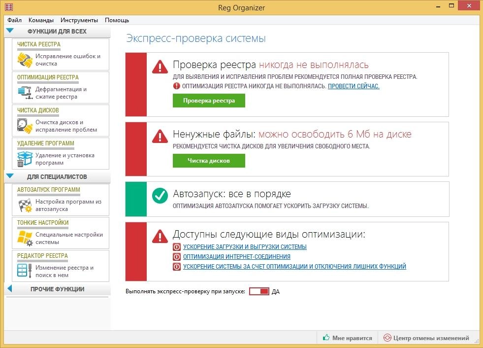Image resolution: width=483 pixels, height=348 pixels.
Task: Select АВТОЗАПУСК ПРОГРАММ heading in sidebar
Action: tap(49, 190)
